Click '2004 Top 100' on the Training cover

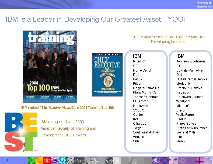click(39, 86)
